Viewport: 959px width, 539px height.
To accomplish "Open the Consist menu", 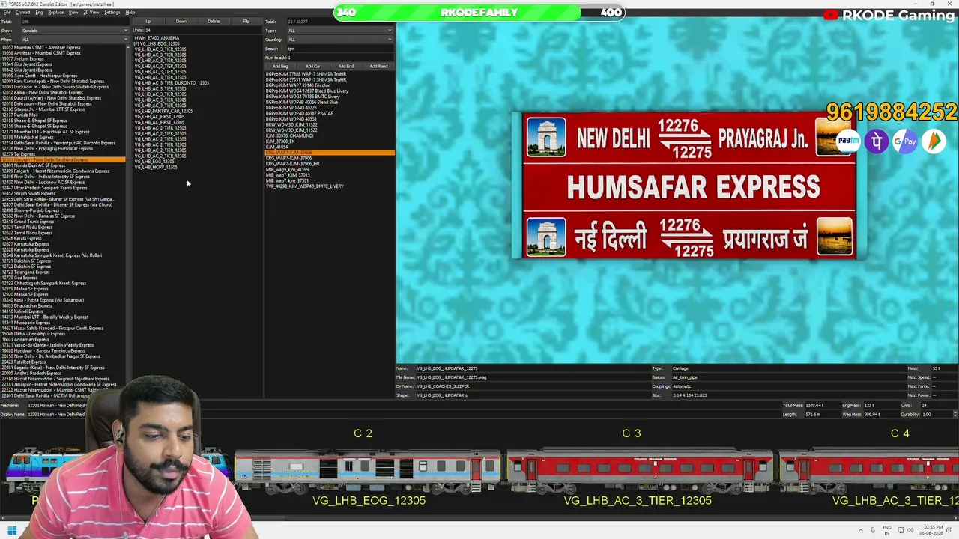I will tap(22, 13).
